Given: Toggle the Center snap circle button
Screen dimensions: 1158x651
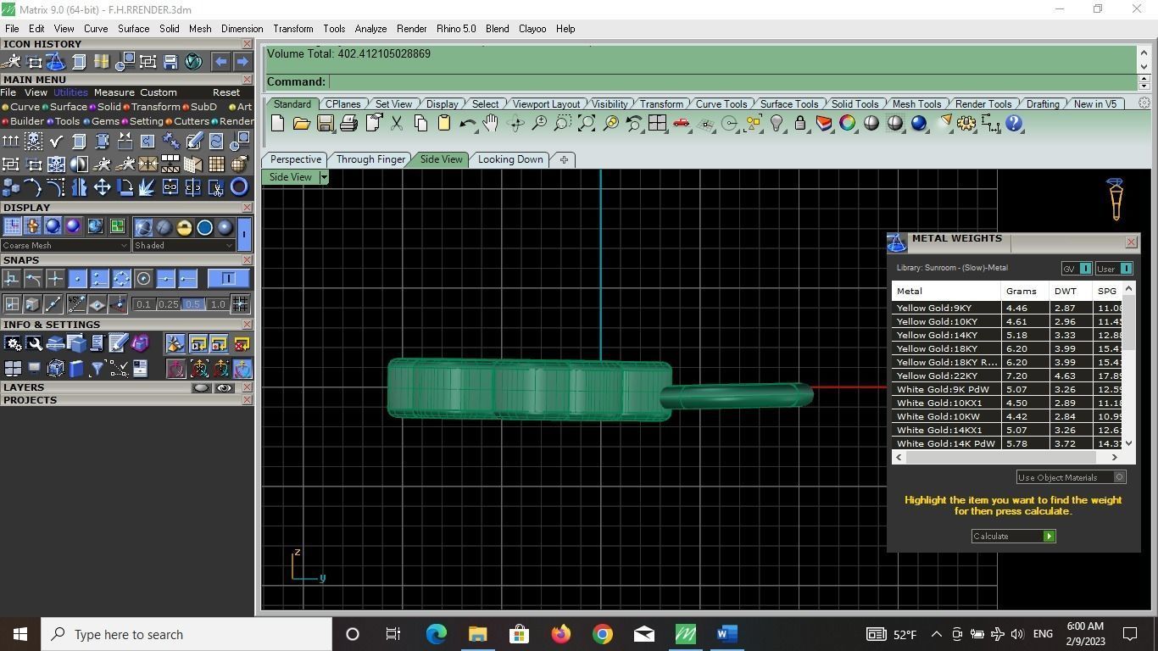Looking at the screenshot, I should (143, 278).
